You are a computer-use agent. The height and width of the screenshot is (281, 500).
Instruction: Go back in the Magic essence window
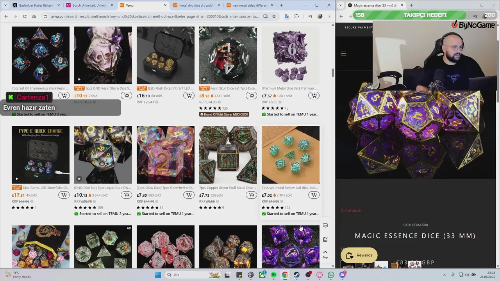[x=341, y=16]
